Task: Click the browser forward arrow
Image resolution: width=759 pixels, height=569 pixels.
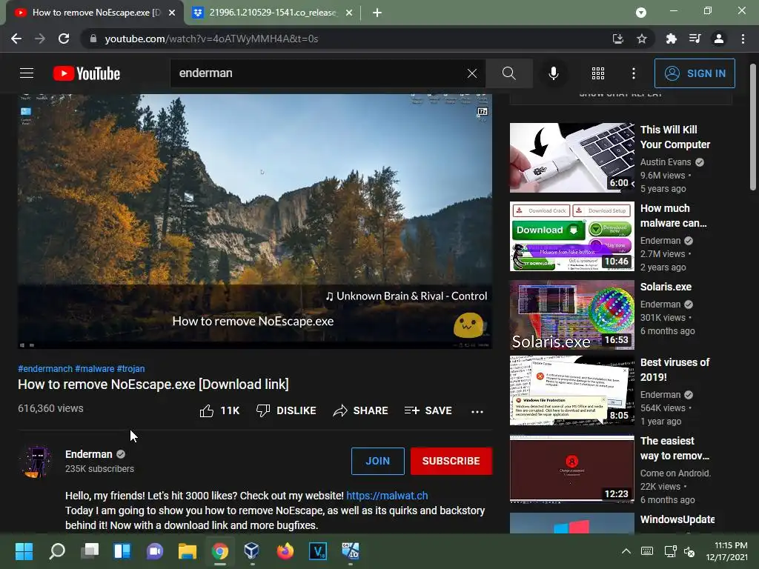Action: [x=40, y=39]
